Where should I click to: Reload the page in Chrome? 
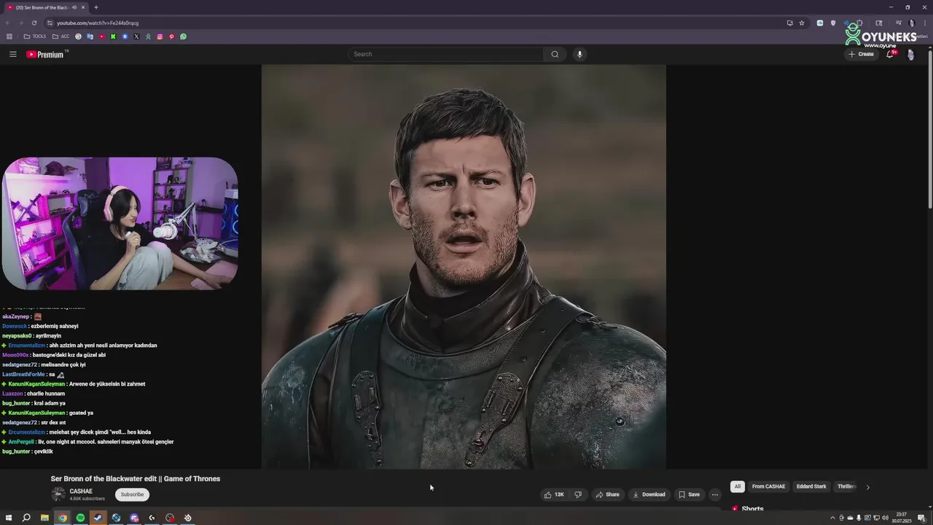click(x=34, y=23)
